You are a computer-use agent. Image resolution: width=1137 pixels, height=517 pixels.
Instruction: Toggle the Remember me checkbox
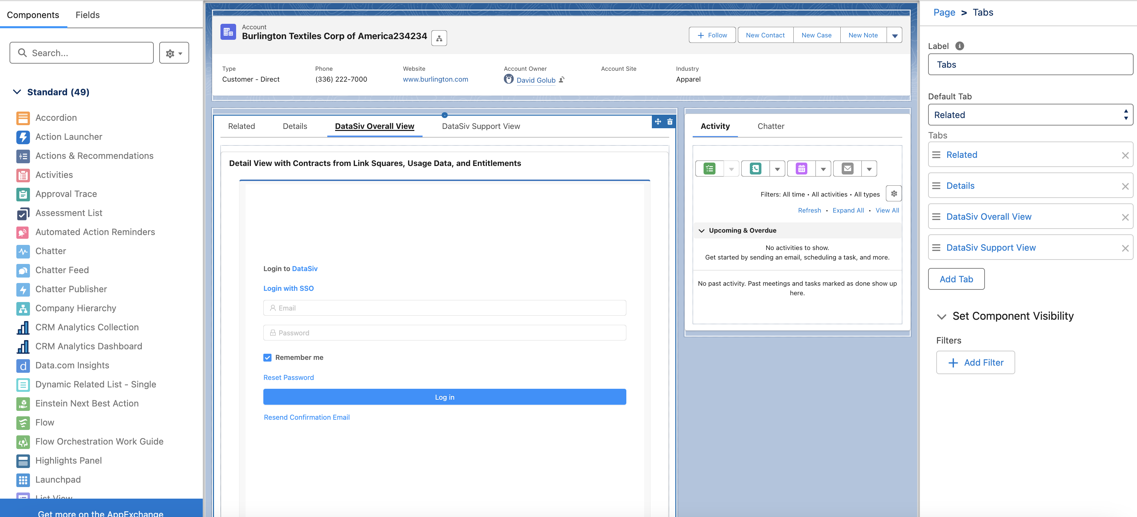(267, 357)
